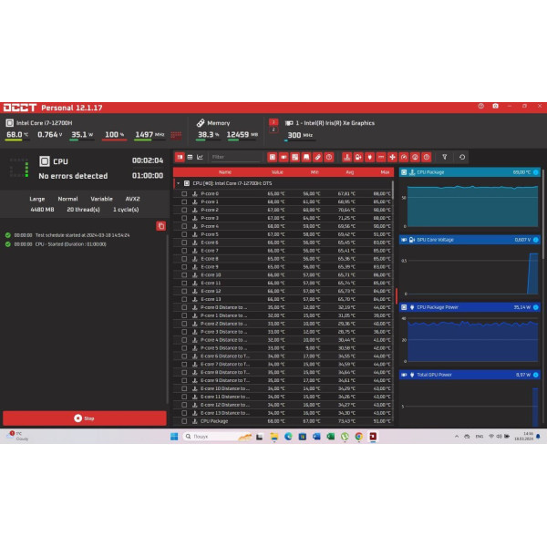Toggle motherboard sensor category filter
Image resolution: width=547 pixels, height=547 pixels.
(295, 158)
